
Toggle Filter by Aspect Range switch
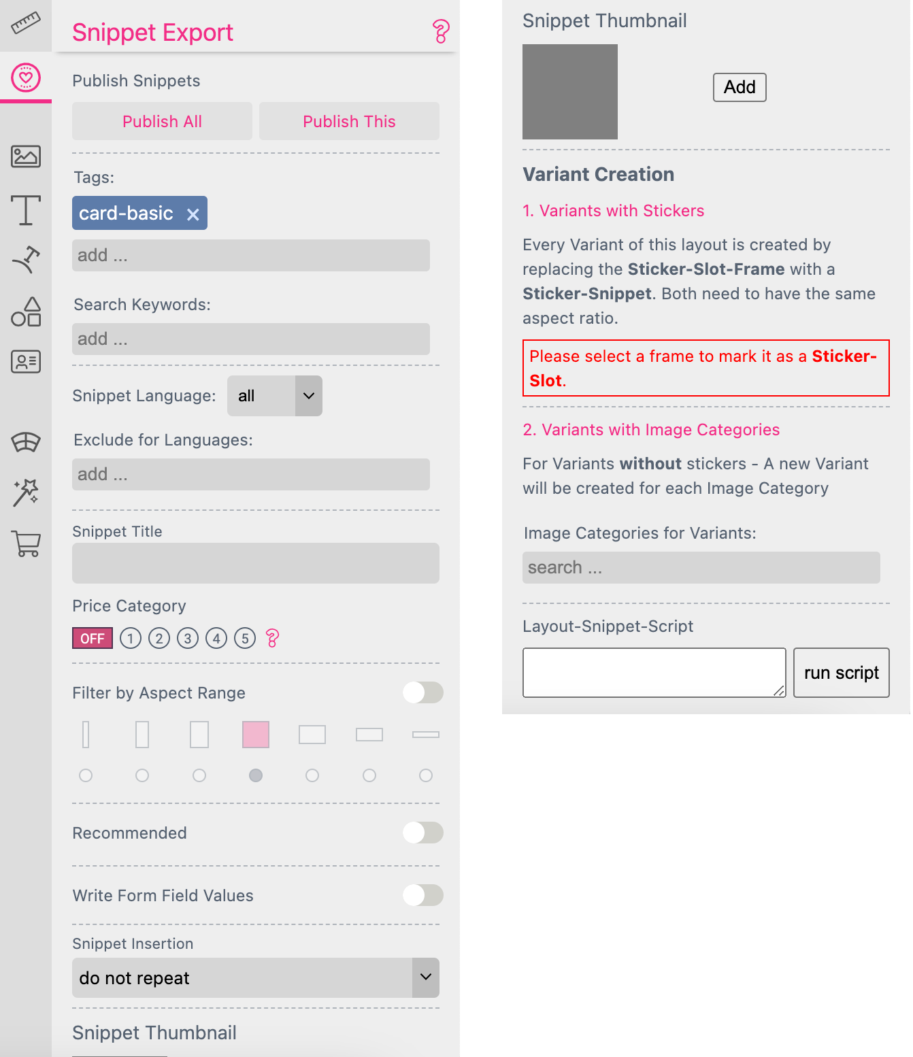pos(423,692)
